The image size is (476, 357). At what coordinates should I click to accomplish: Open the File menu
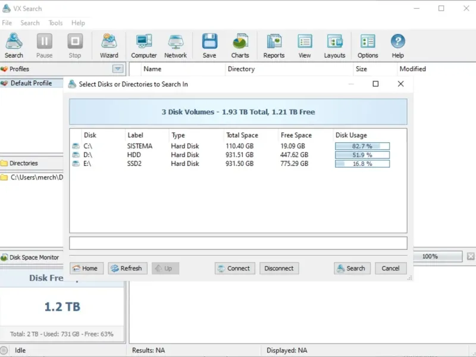click(x=7, y=23)
